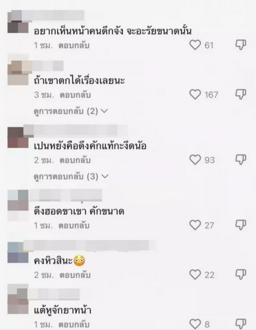Screen dimensions: 256x330
Task: Heart the comment with the flushed emoji
Action: click(x=195, y=275)
